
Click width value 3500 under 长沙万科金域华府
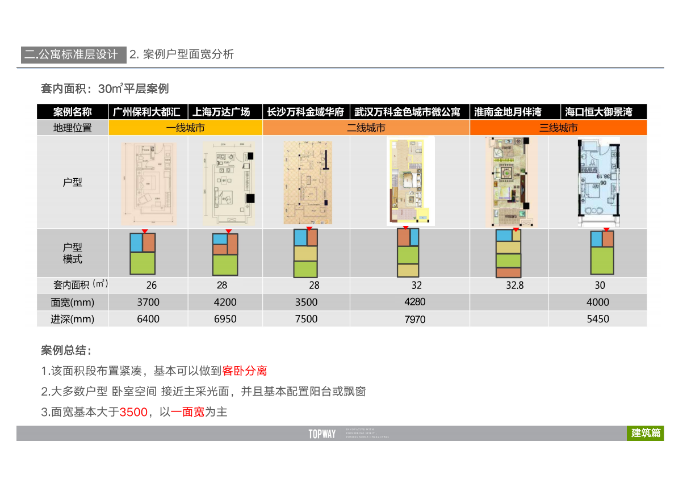pos(307,302)
